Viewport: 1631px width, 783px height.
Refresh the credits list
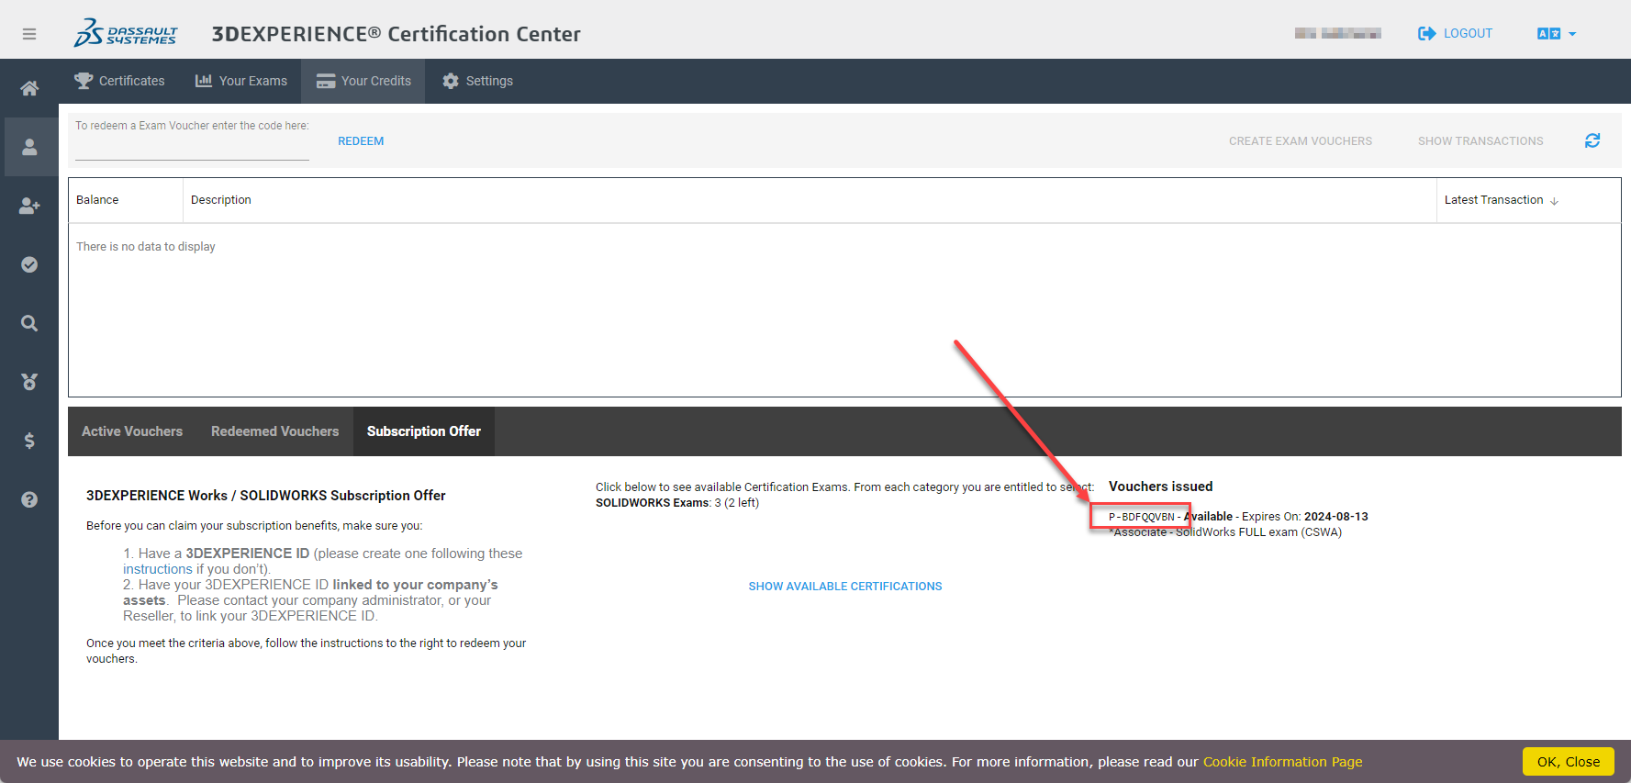click(x=1592, y=140)
